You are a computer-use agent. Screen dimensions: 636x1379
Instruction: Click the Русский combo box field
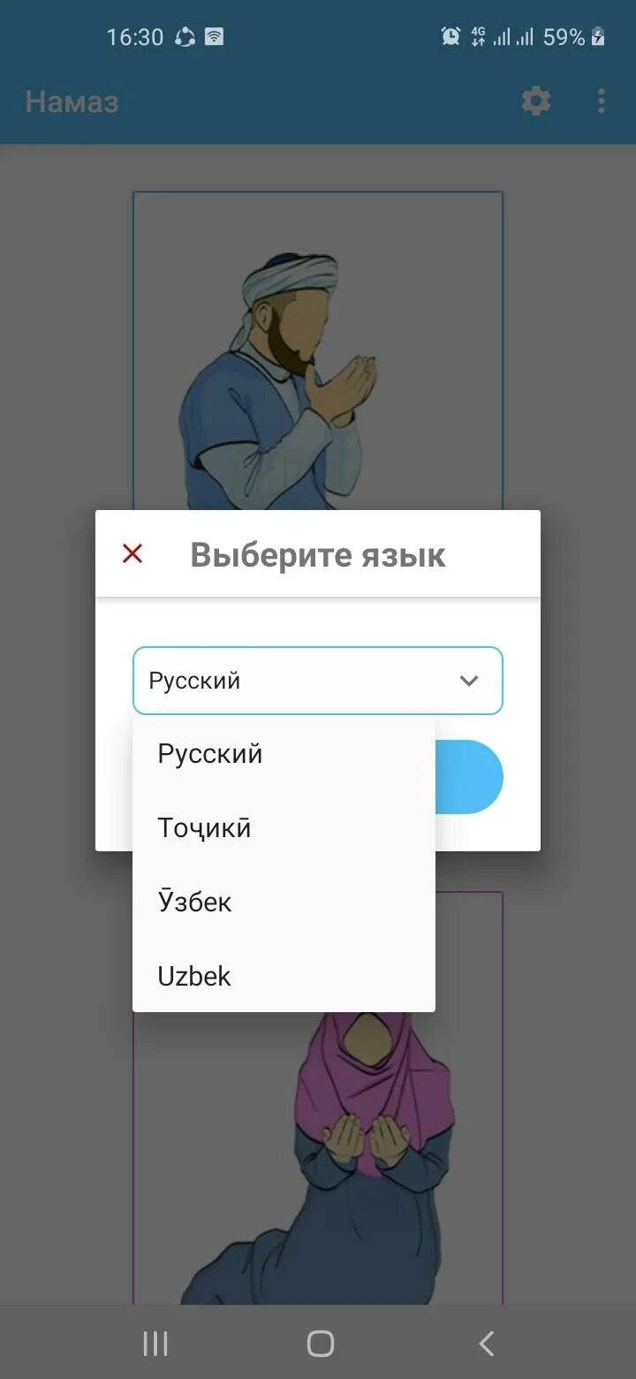click(318, 681)
